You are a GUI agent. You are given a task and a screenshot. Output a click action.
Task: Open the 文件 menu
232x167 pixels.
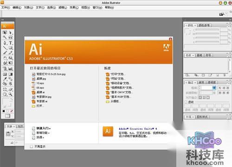6,7
